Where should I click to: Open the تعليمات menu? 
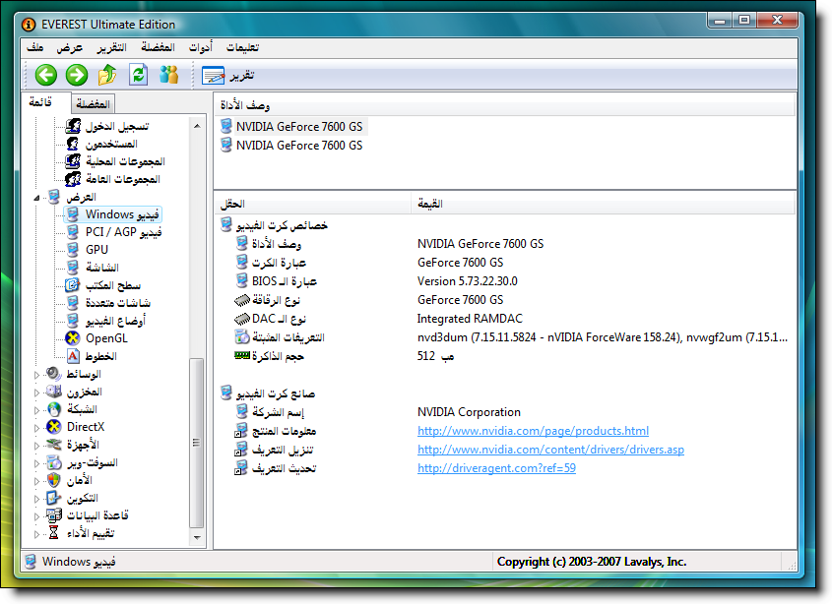[x=242, y=47]
